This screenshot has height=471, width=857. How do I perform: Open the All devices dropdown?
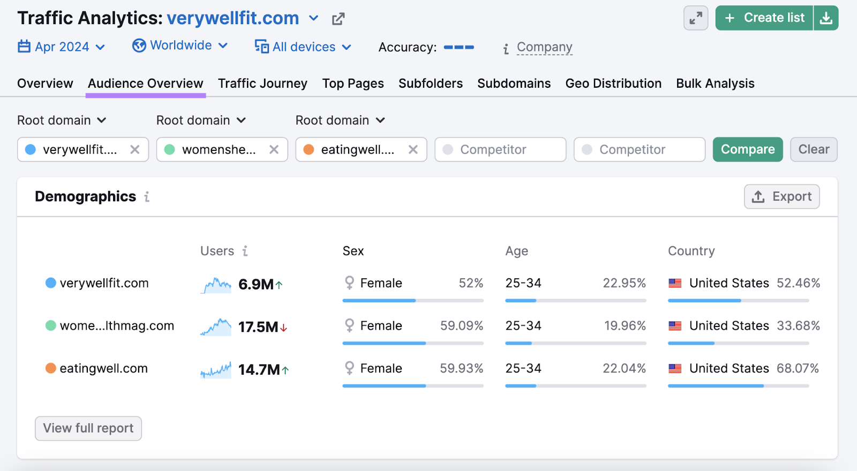(303, 47)
